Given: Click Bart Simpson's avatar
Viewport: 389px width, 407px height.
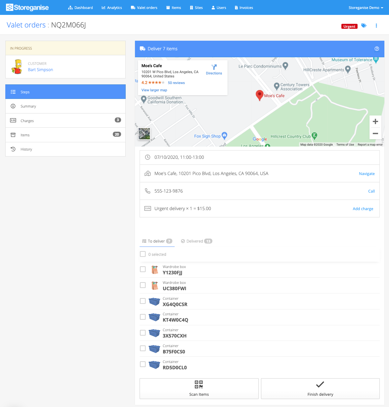Looking at the screenshot, I should click(x=17, y=67).
